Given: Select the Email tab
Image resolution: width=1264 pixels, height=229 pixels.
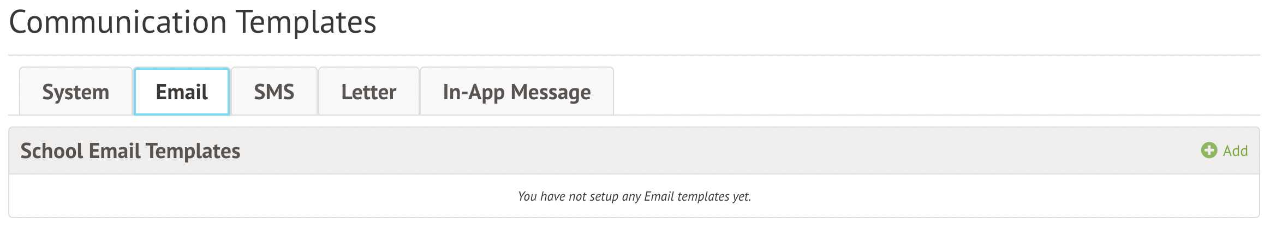Looking at the screenshot, I should (x=182, y=92).
